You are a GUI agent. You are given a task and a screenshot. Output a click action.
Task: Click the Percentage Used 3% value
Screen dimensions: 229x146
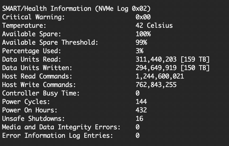coord(139,51)
